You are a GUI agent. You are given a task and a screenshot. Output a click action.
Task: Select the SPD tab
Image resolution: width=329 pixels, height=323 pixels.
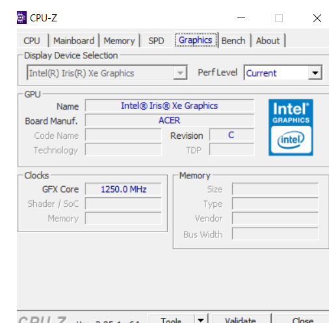(156, 41)
